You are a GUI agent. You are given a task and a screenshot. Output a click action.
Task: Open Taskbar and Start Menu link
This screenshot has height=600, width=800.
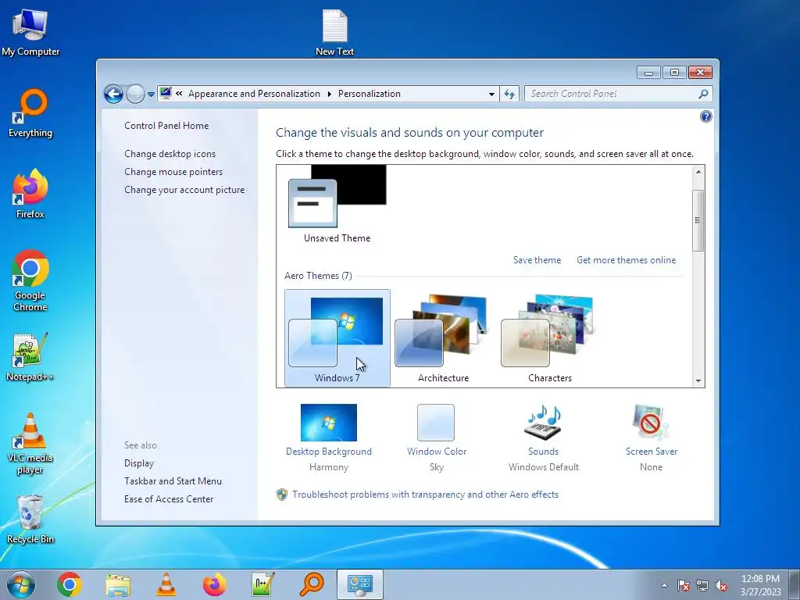click(173, 481)
